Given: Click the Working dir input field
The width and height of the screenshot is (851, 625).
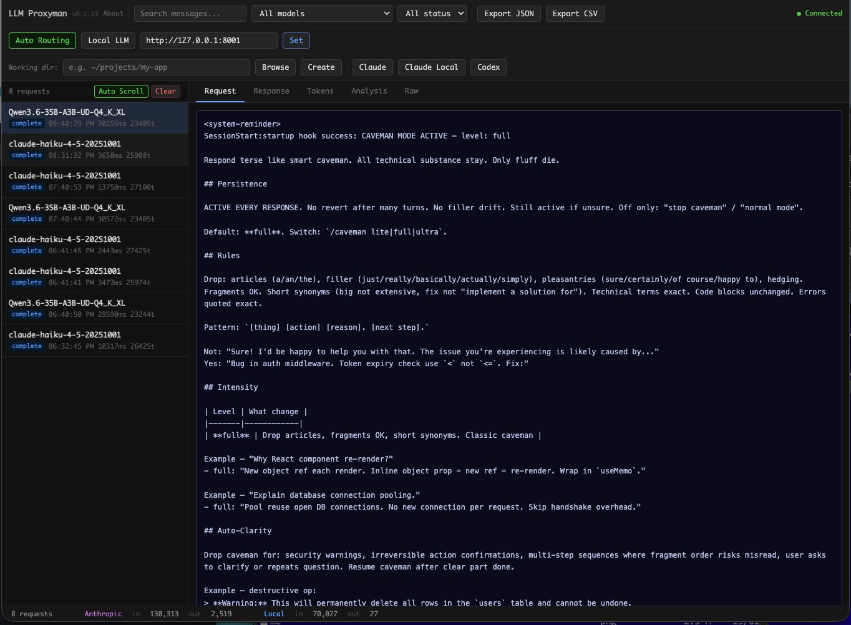Looking at the screenshot, I should (x=156, y=67).
